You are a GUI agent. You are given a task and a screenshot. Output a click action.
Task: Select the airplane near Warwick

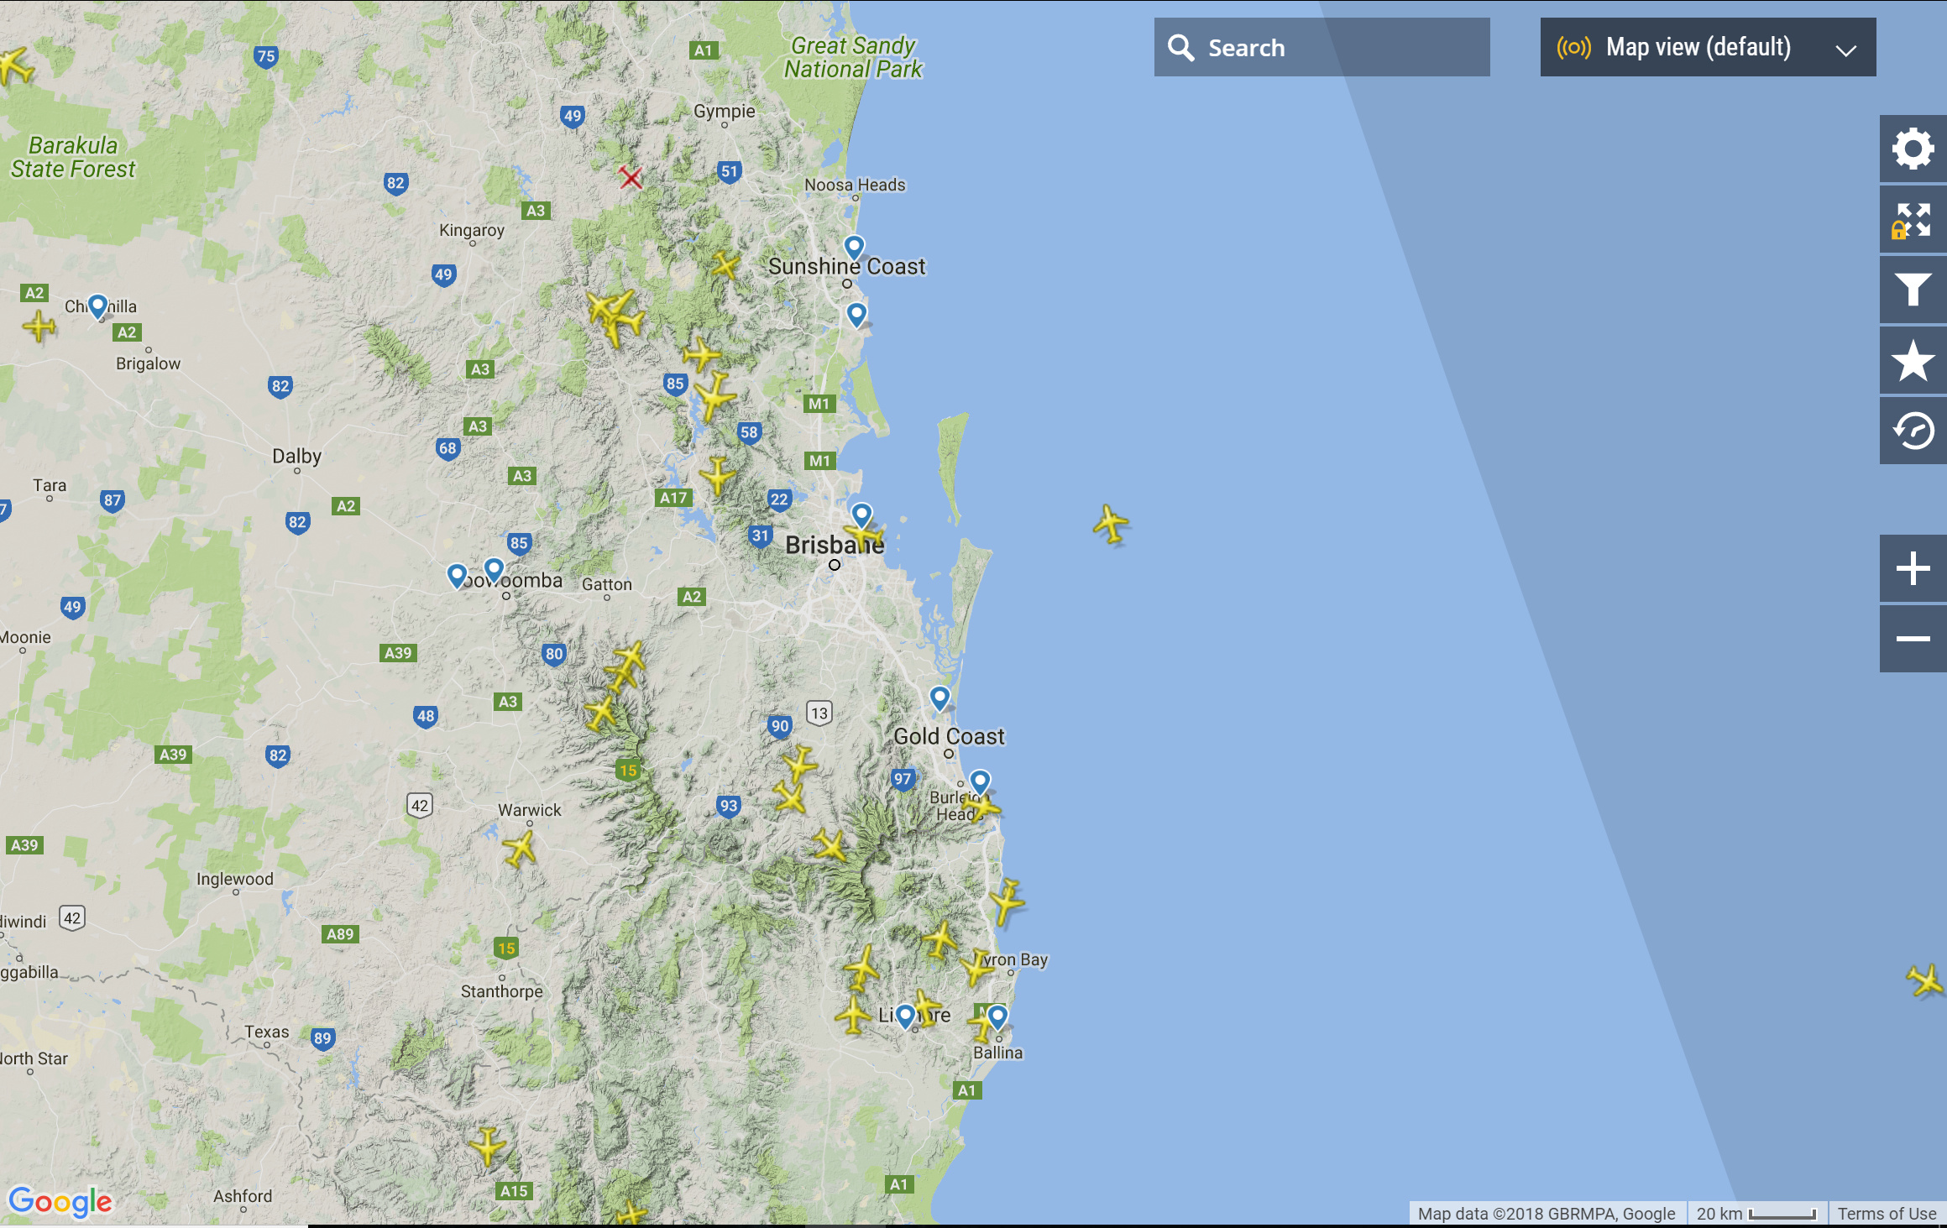click(521, 848)
